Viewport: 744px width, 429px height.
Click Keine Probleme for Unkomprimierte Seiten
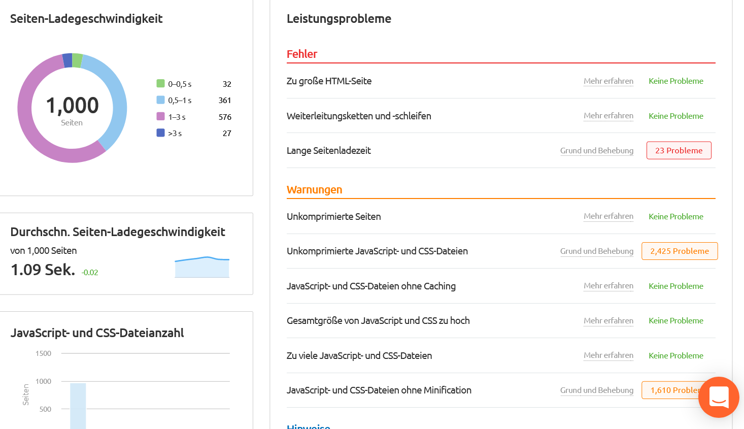[x=676, y=216]
